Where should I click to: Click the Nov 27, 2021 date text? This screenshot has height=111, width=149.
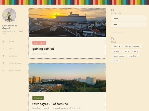click(x=42, y=54)
